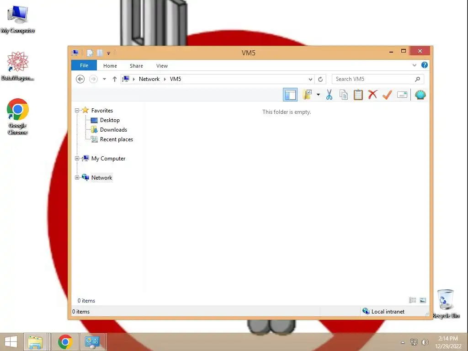Select Recent places under Favorites
The width and height of the screenshot is (468, 351).
click(x=117, y=139)
